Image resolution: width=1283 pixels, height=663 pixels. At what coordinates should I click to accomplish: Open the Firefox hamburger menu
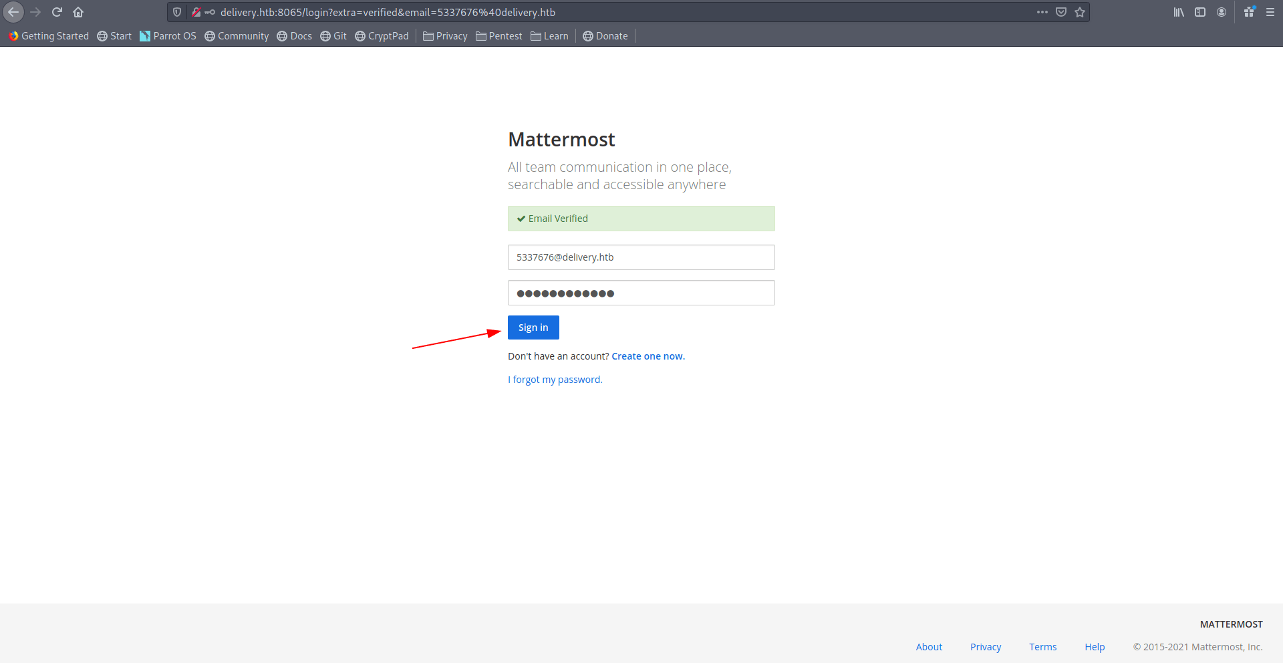1270,12
